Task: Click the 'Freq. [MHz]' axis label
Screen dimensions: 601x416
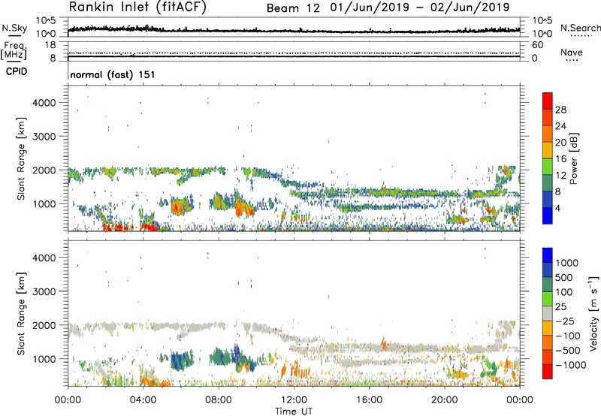Action: [14, 50]
